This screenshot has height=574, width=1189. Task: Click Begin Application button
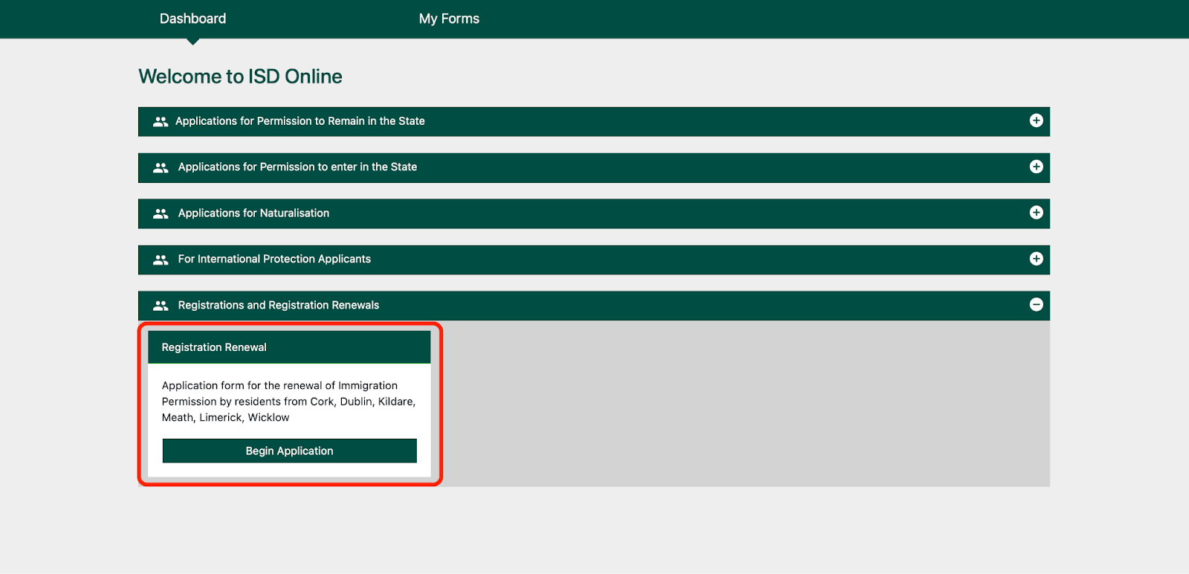(x=290, y=451)
